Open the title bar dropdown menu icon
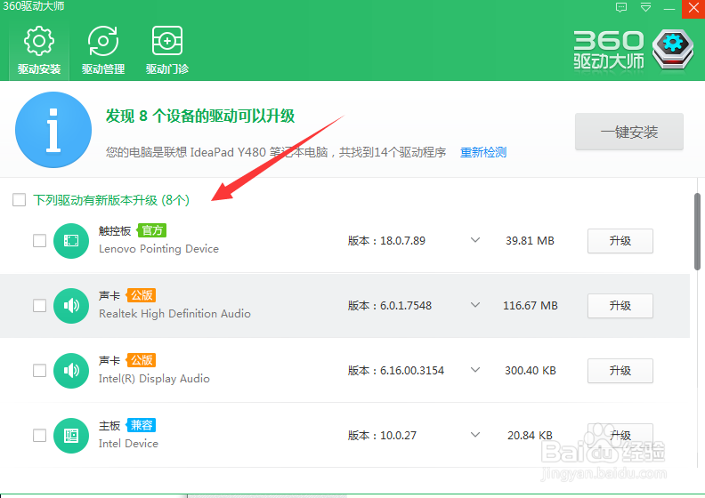Viewport: 705px width, 498px height. click(x=645, y=8)
